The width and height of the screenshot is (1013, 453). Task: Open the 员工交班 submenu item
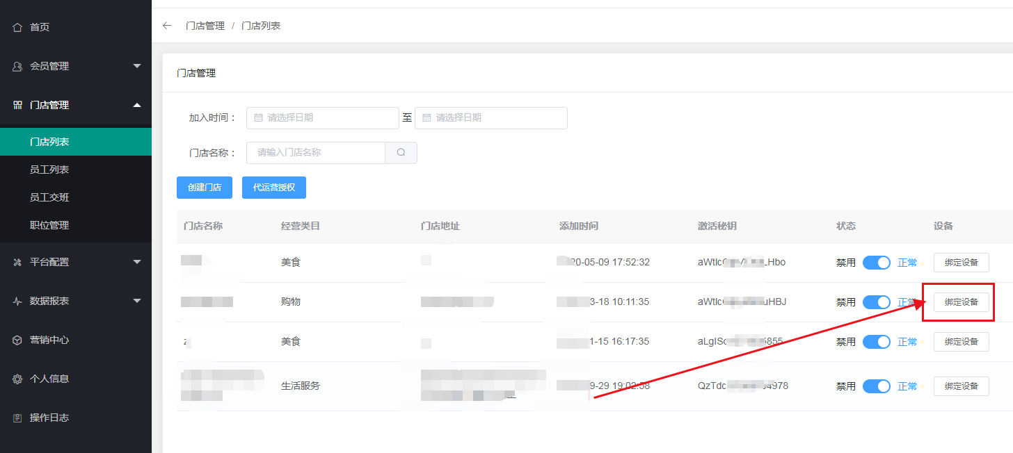[76, 197]
